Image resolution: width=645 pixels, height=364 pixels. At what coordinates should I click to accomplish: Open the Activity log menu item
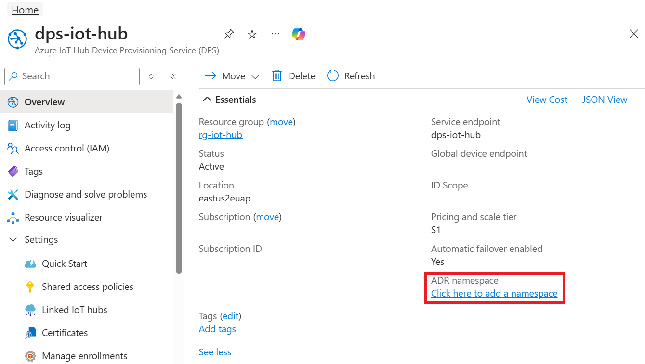tap(47, 125)
